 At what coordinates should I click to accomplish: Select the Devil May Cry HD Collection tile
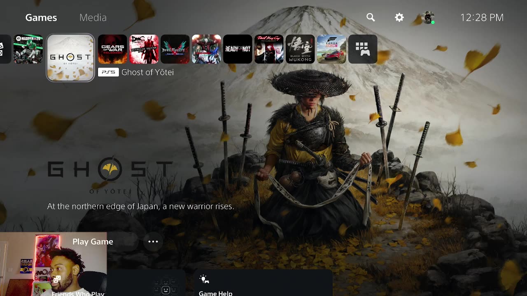[269, 49]
